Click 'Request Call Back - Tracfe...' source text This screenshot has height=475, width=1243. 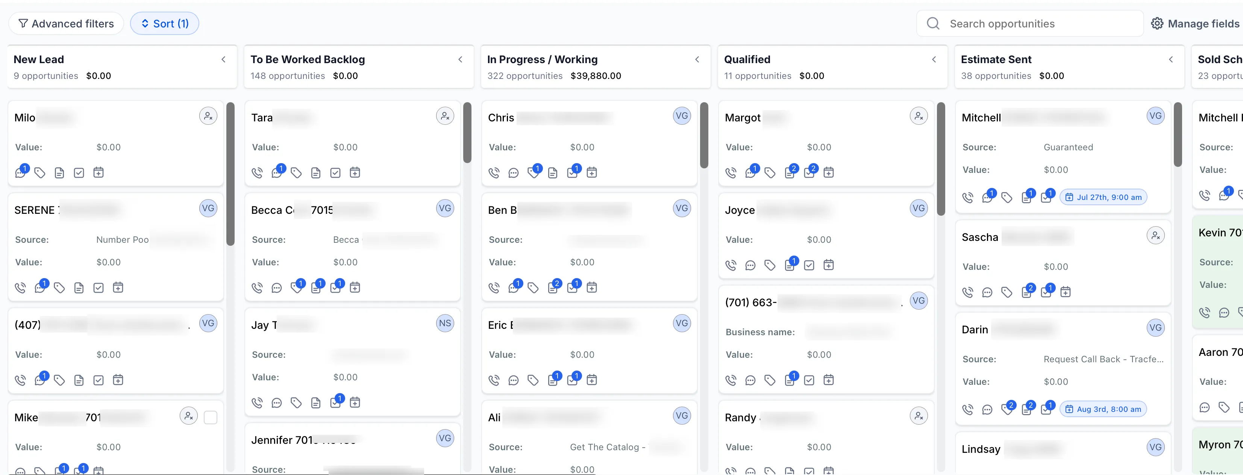1104,359
